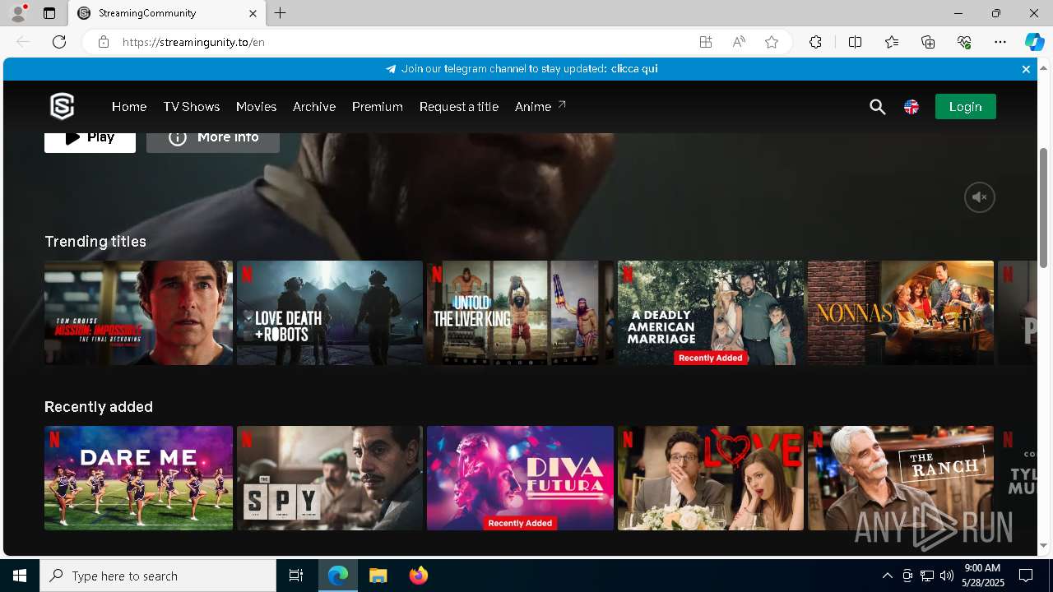The height and width of the screenshot is (592, 1053).
Task: Launch Firefox from taskbar
Action: click(418, 576)
